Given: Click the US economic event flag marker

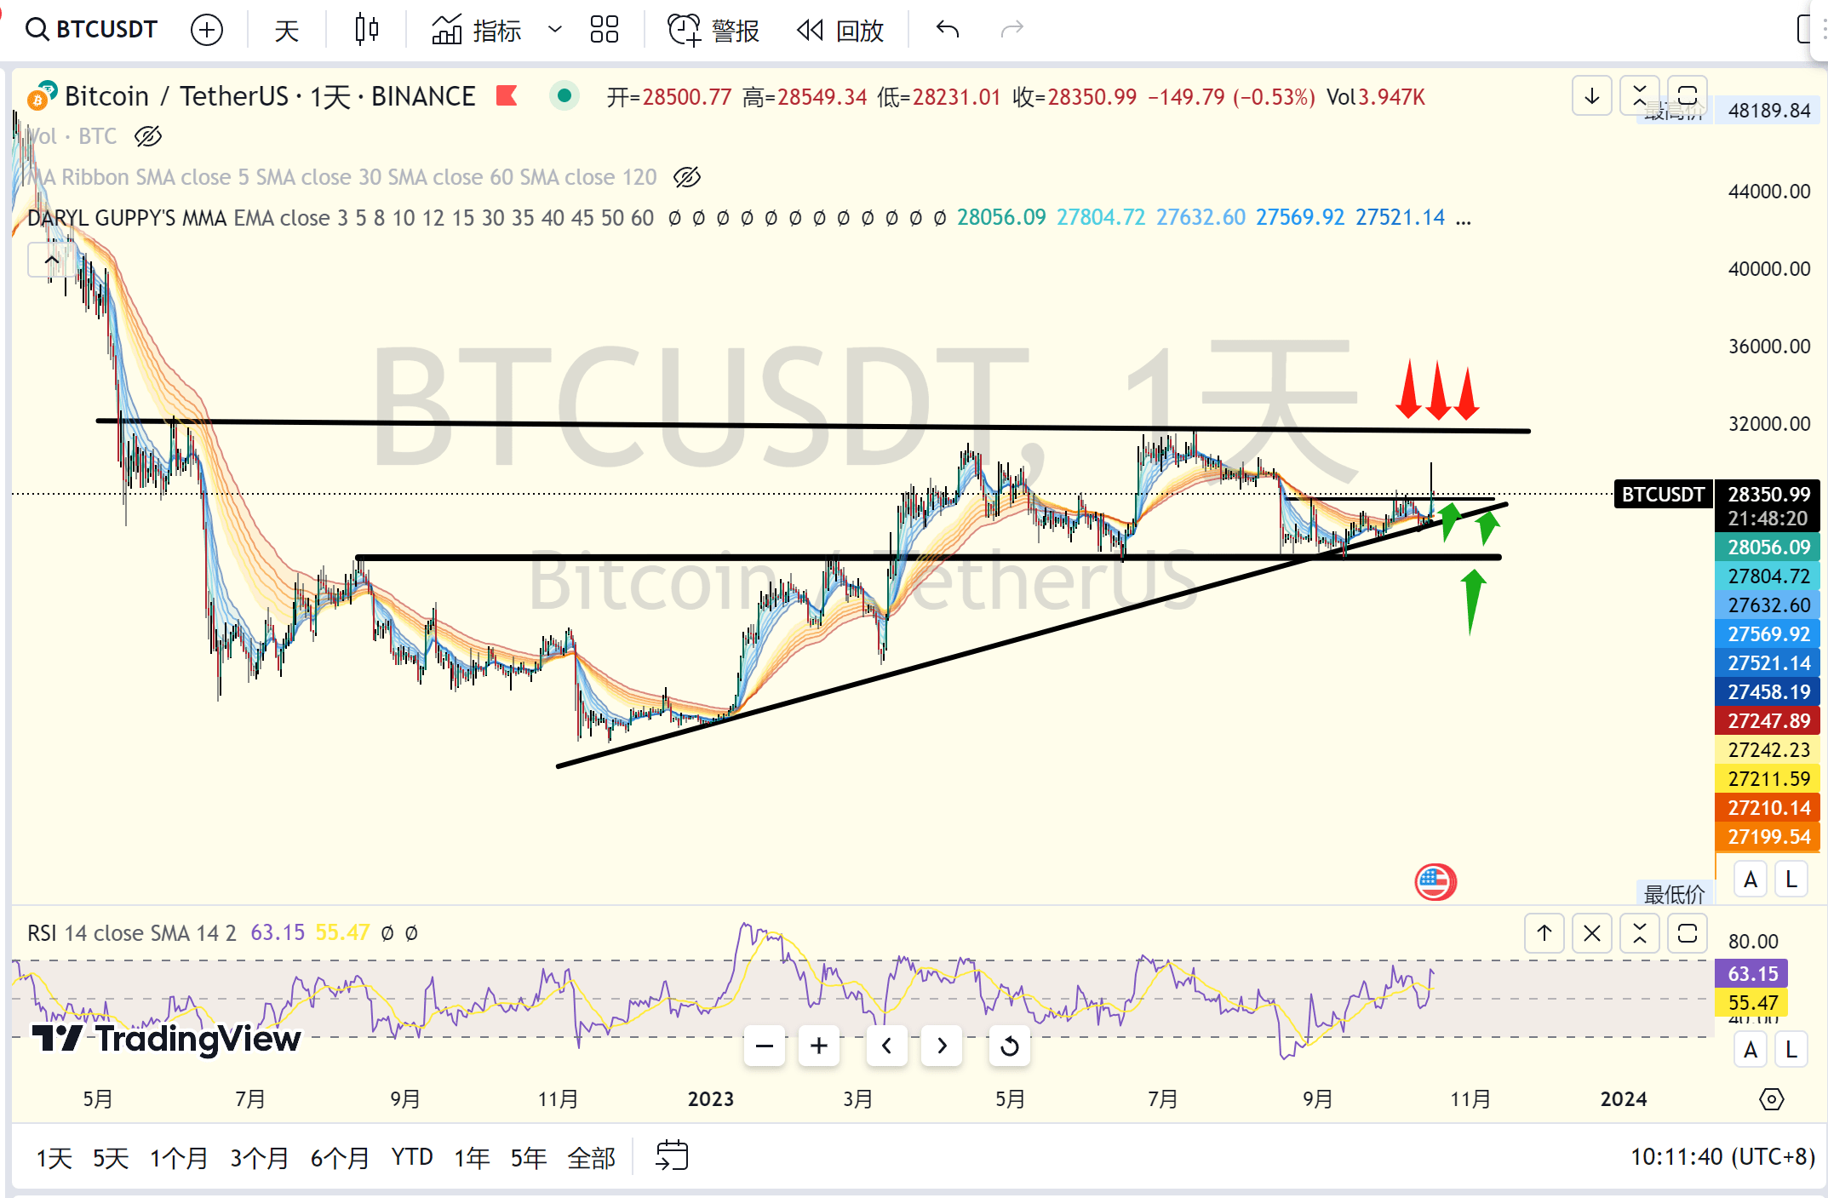Looking at the screenshot, I should tap(1435, 882).
